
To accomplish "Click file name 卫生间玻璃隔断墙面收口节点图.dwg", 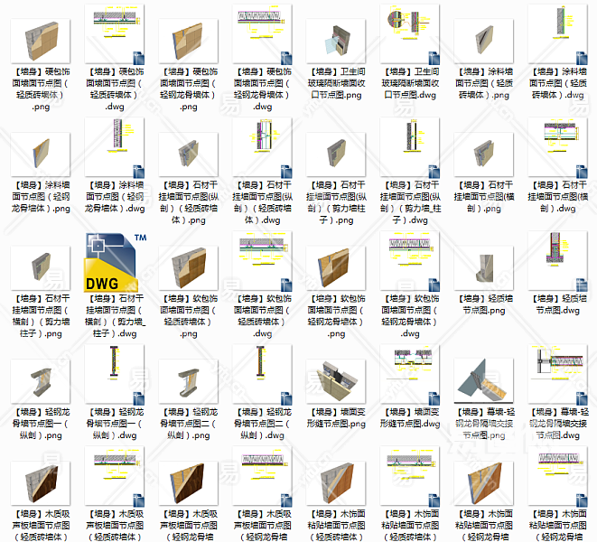I will (410, 83).
